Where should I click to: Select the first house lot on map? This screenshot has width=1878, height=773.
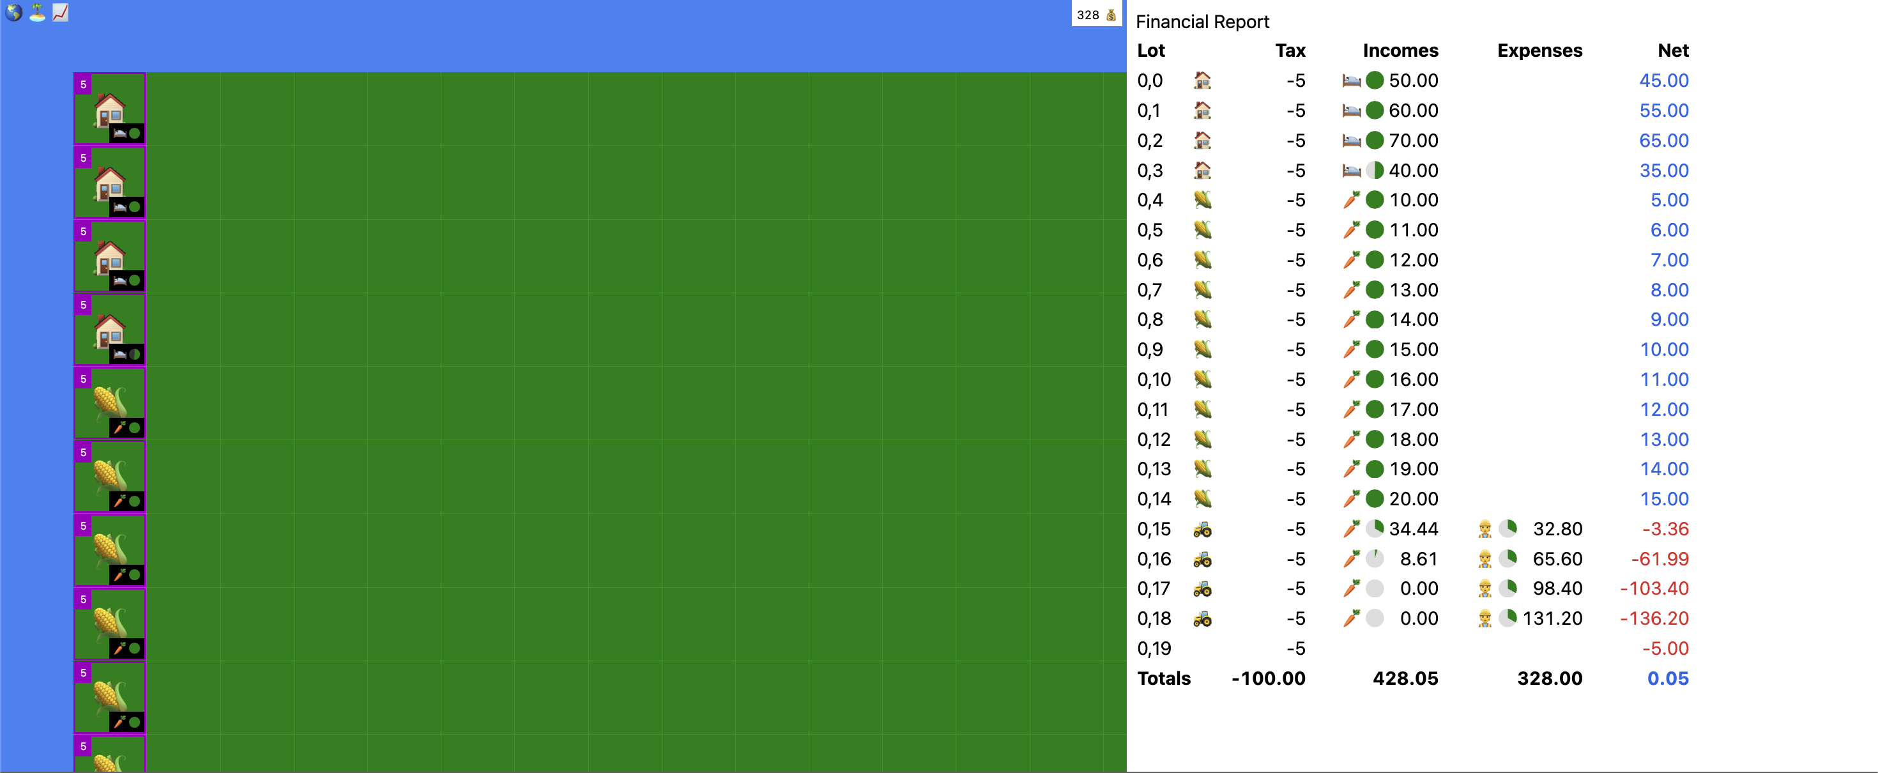[109, 109]
